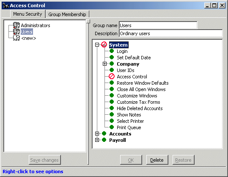Toggle the denied icon beside System
This screenshot has height=177, width=228.
pos(104,45)
